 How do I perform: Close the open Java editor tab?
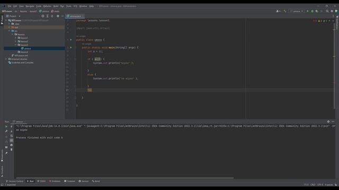(x=83, y=16)
